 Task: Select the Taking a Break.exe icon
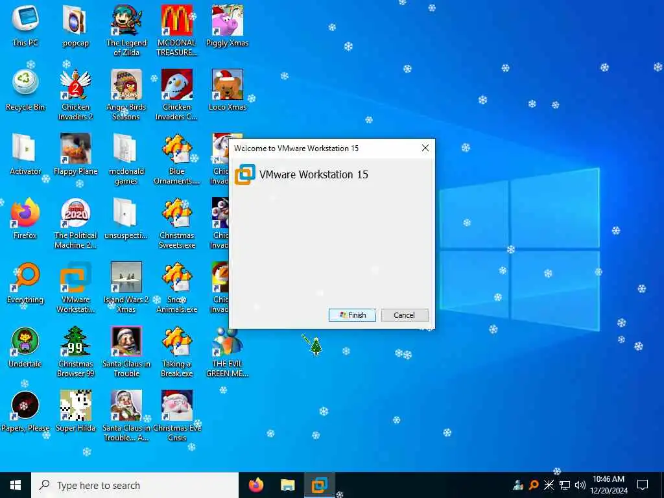[x=176, y=352]
